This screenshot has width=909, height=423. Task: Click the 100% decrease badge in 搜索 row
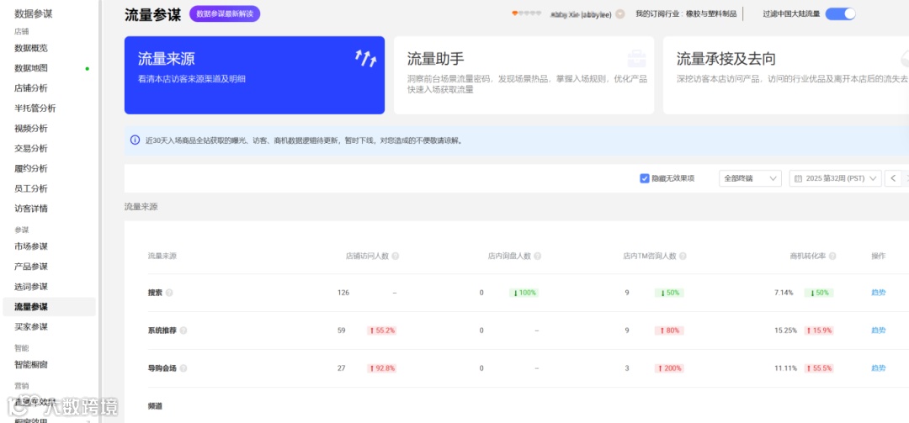coord(524,293)
